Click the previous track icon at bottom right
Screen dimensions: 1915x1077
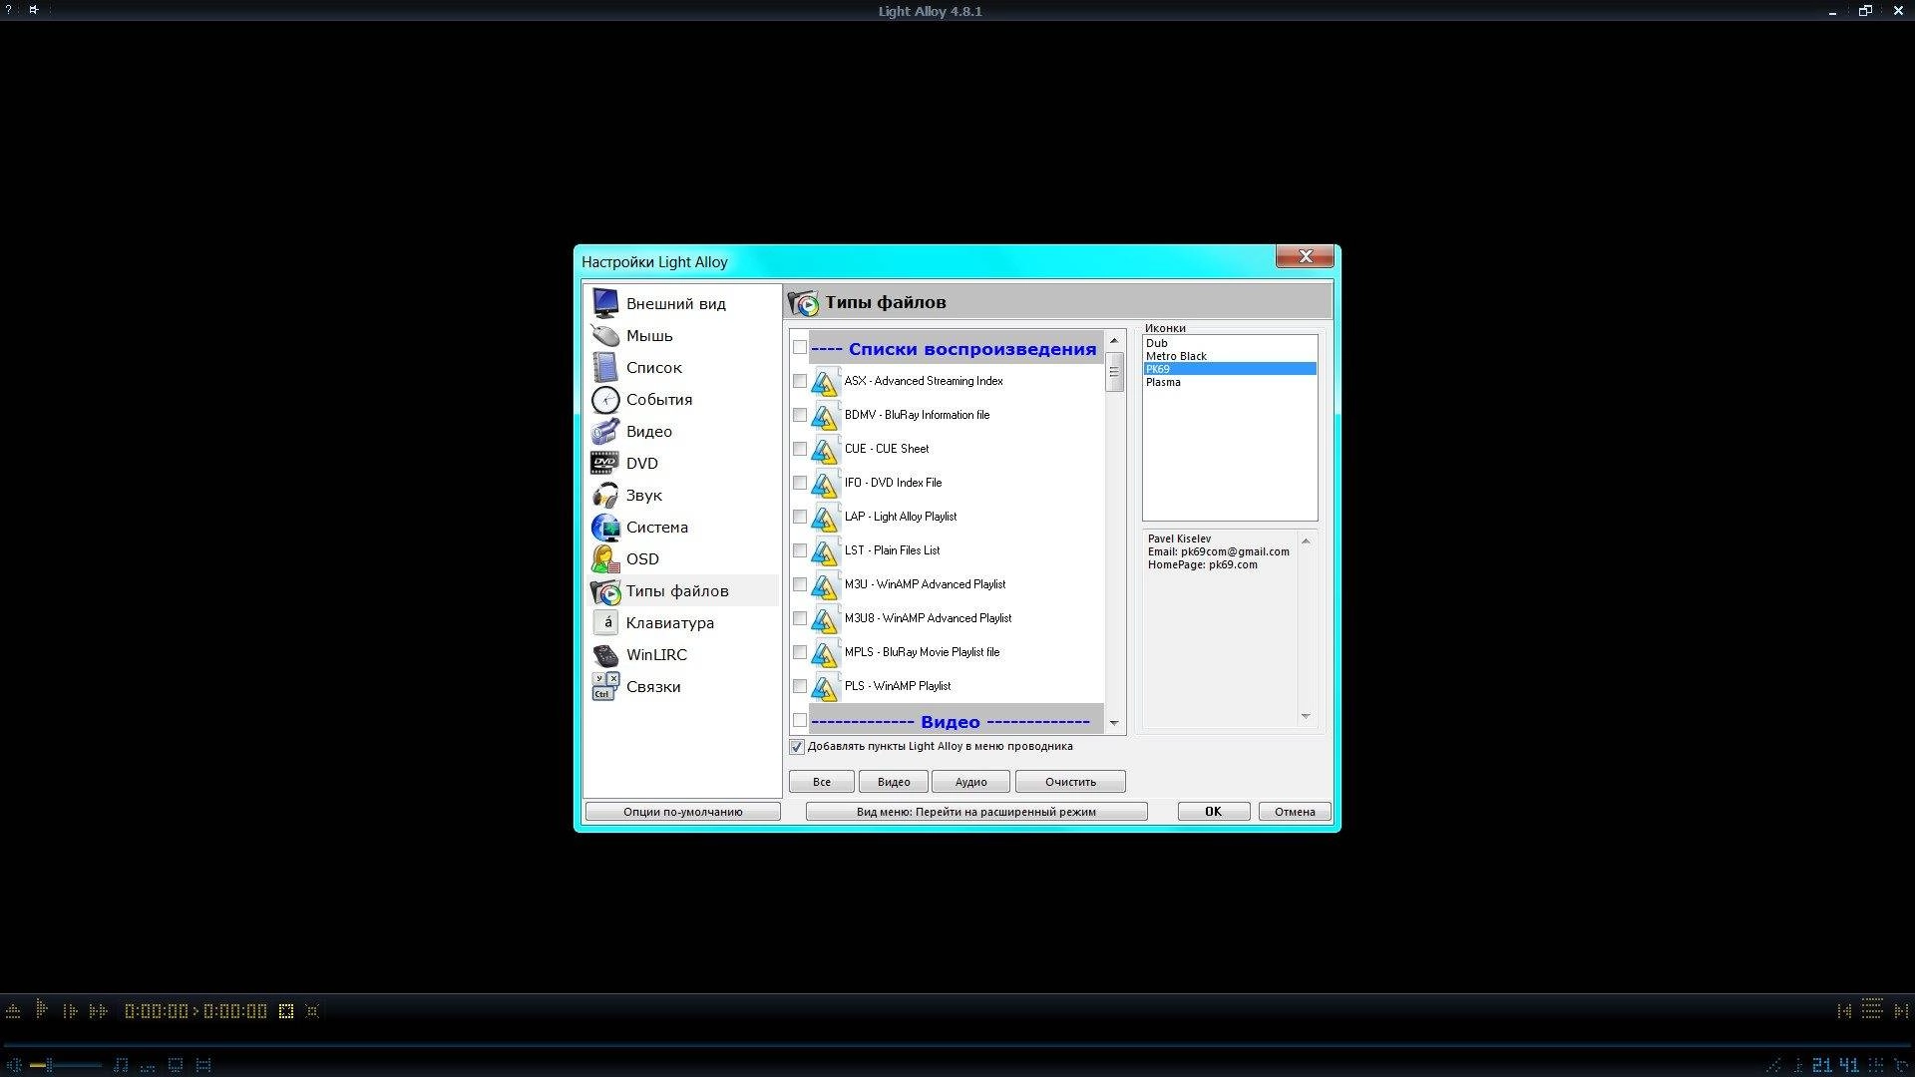tap(1844, 1011)
